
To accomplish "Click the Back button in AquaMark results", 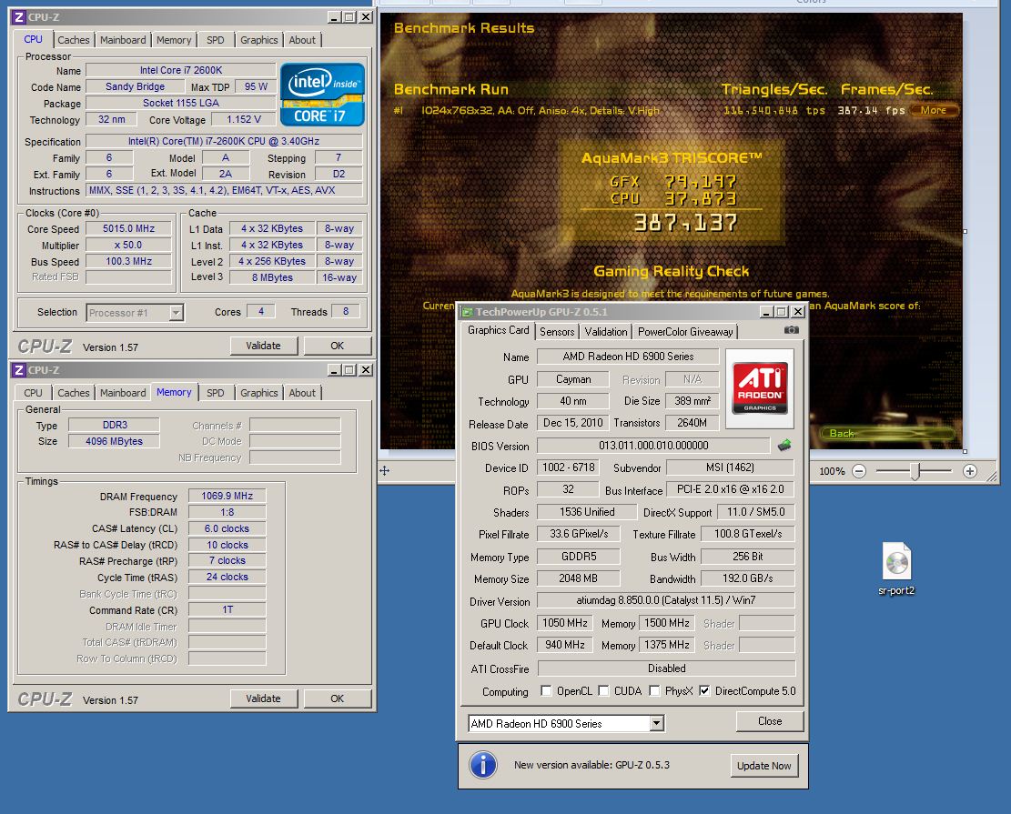I will [x=843, y=433].
